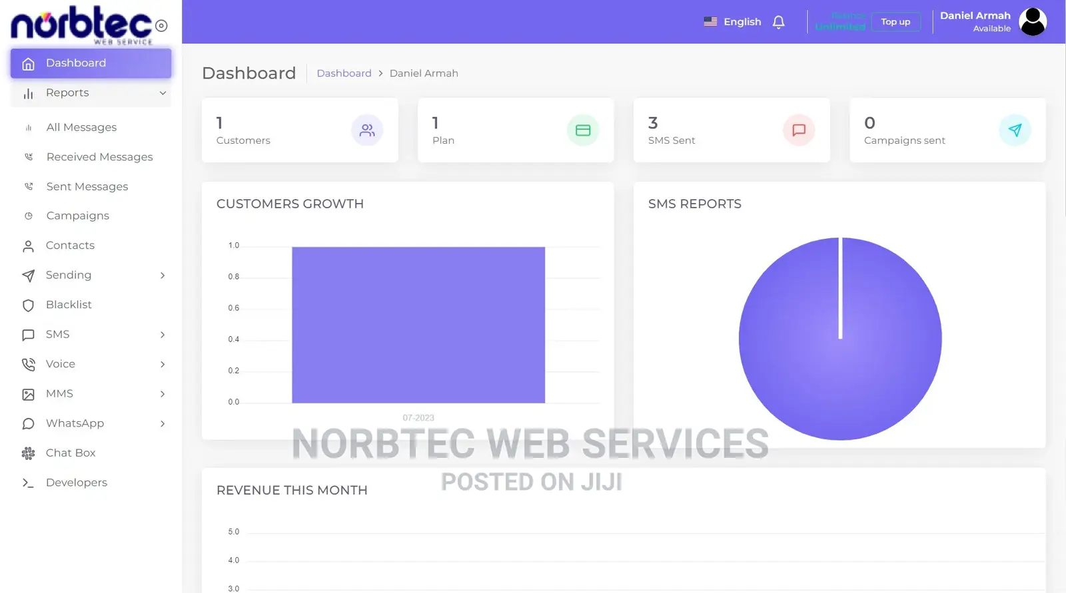The image size is (1066, 593).
Task: Click the SMS speech bubble sidebar icon
Action: [28, 335]
